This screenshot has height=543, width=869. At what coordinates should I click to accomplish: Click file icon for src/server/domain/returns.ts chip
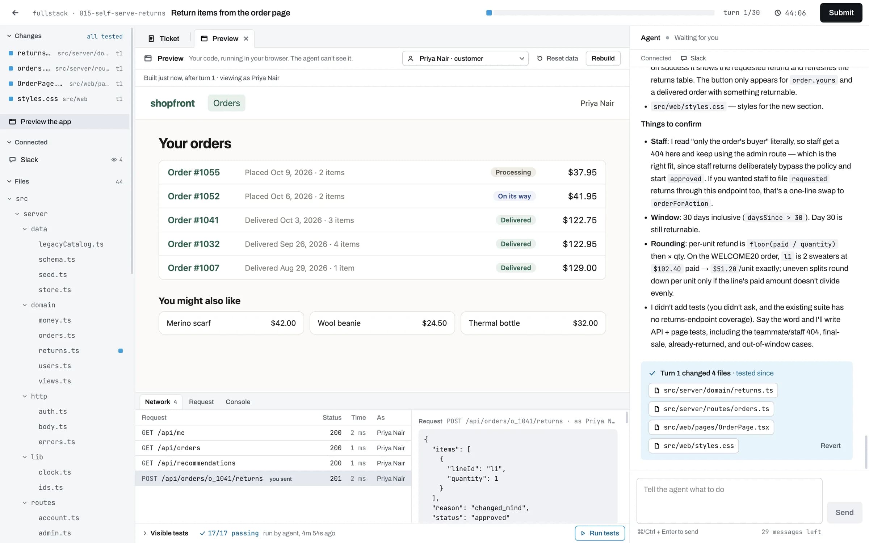tap(656, 390)
